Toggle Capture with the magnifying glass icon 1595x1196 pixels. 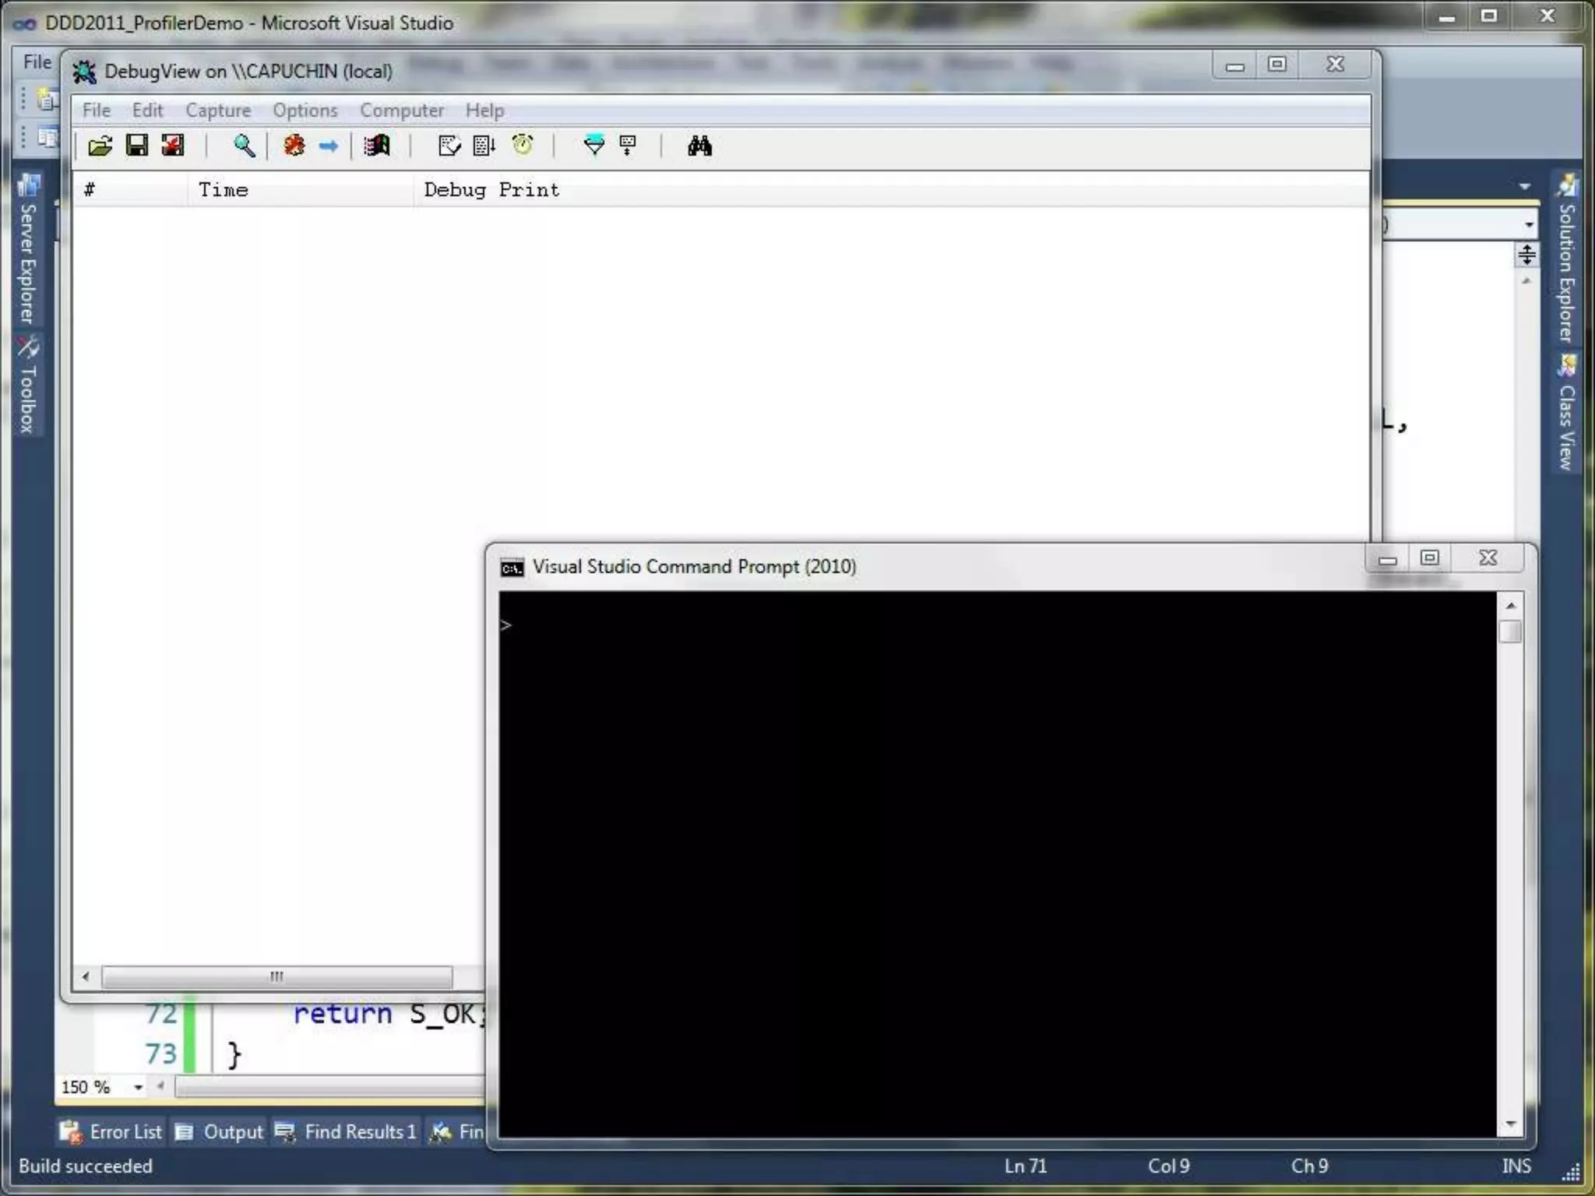point(244,146)
